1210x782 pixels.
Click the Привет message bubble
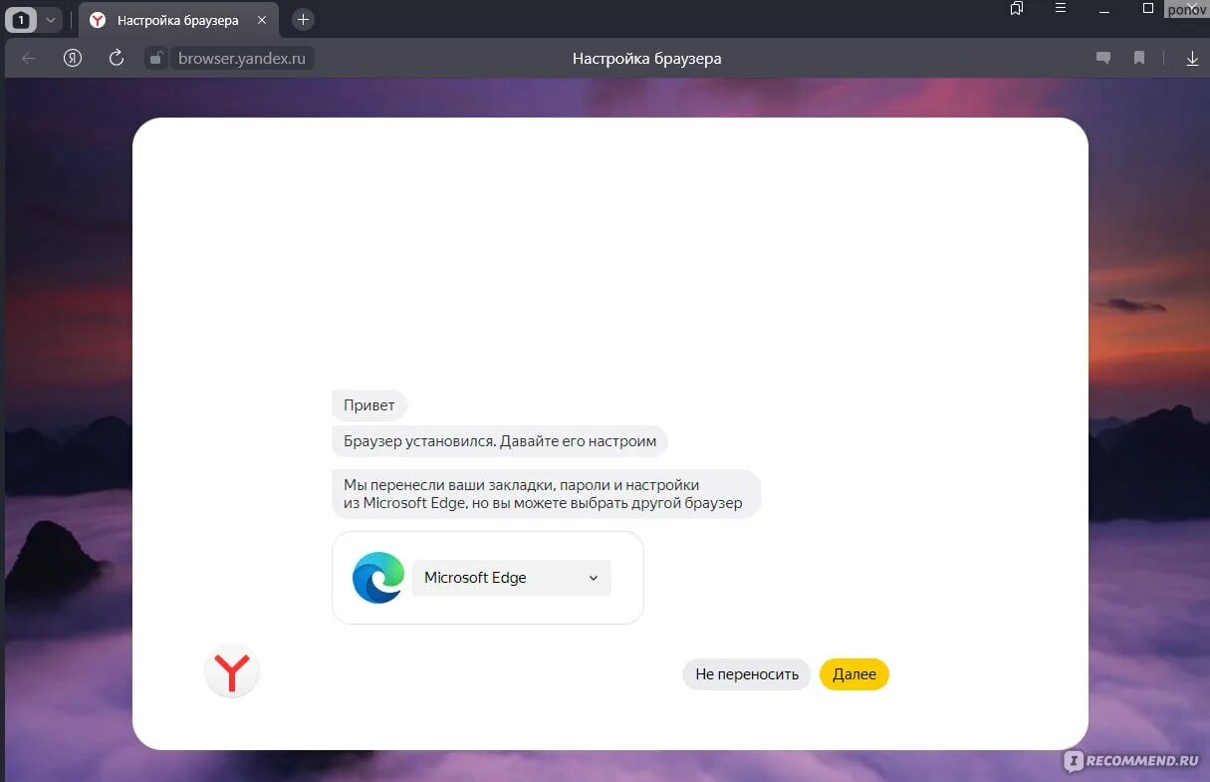[369, 405]
